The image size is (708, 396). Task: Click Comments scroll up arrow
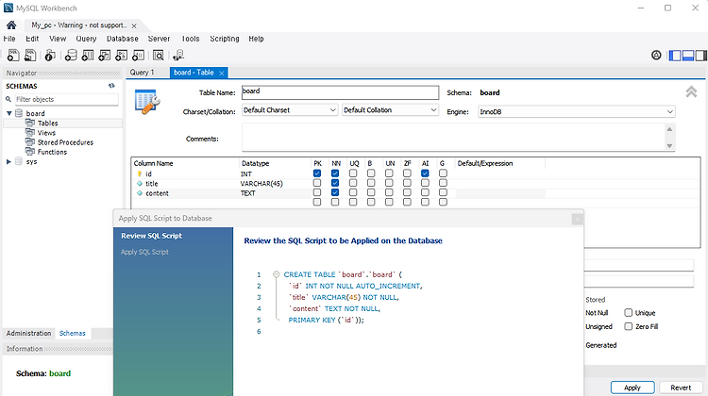[669, 129]
